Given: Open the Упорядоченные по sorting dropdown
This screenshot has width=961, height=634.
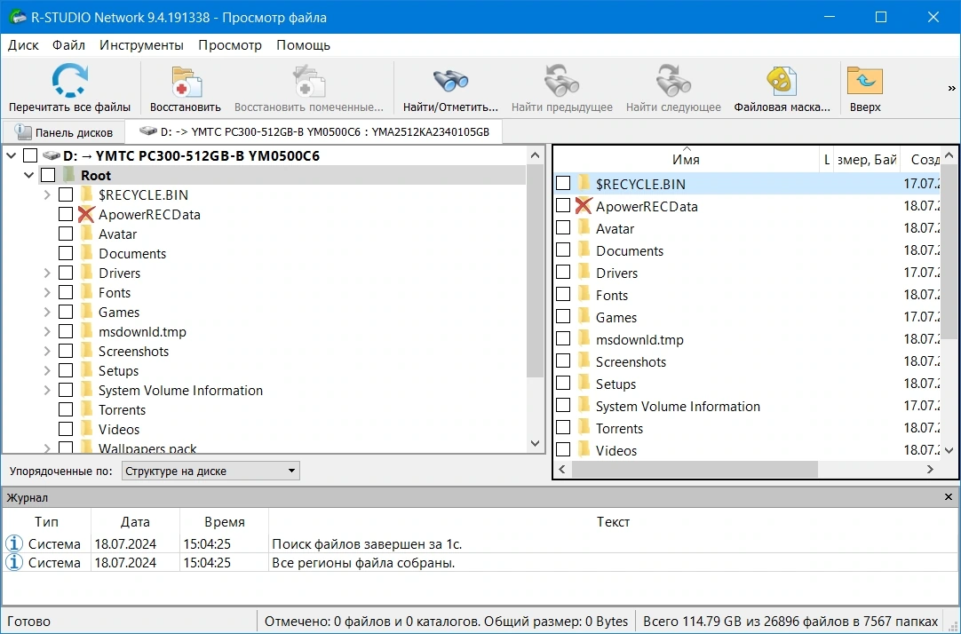Looking at the screenshot, I should click(x=210, y=471).
